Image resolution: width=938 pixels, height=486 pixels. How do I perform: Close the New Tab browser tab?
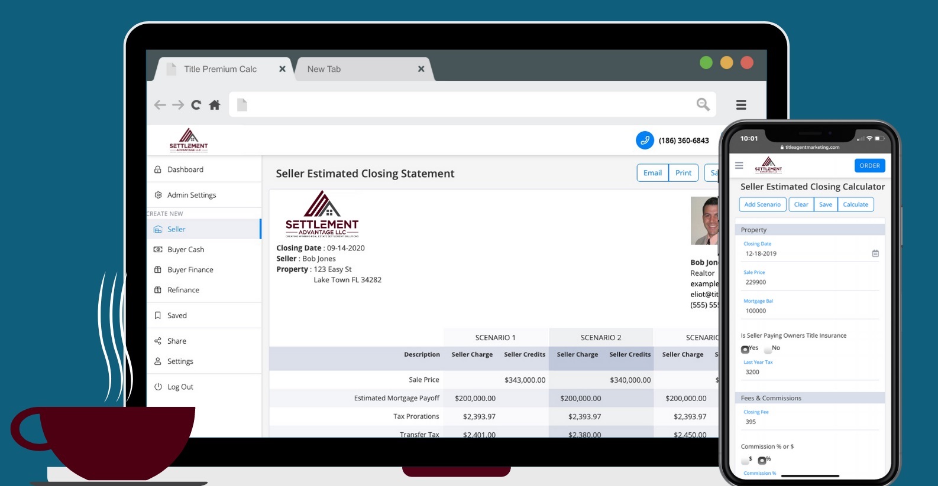coord(421,69)
